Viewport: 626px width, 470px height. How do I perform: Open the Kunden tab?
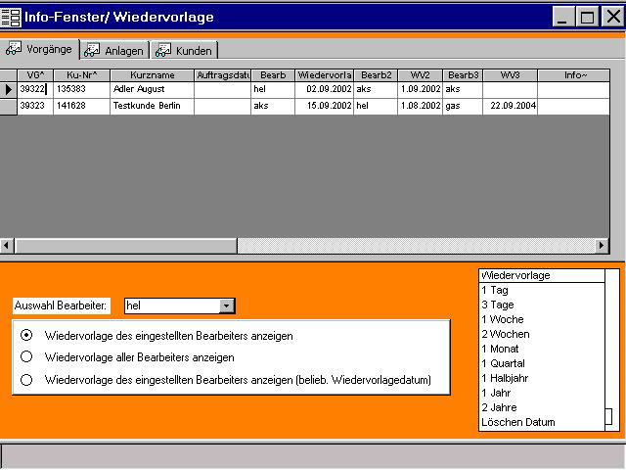(x=184, y=50)
